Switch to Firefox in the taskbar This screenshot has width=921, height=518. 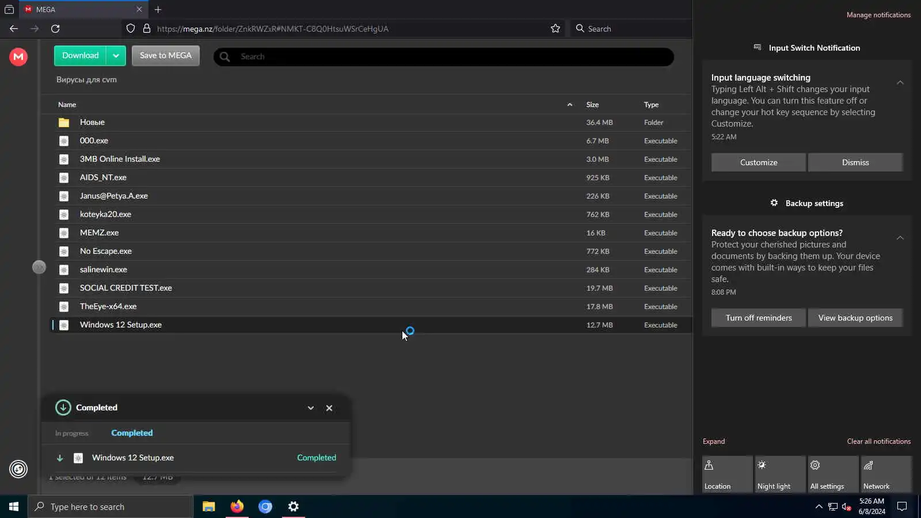tap(237, 506)
